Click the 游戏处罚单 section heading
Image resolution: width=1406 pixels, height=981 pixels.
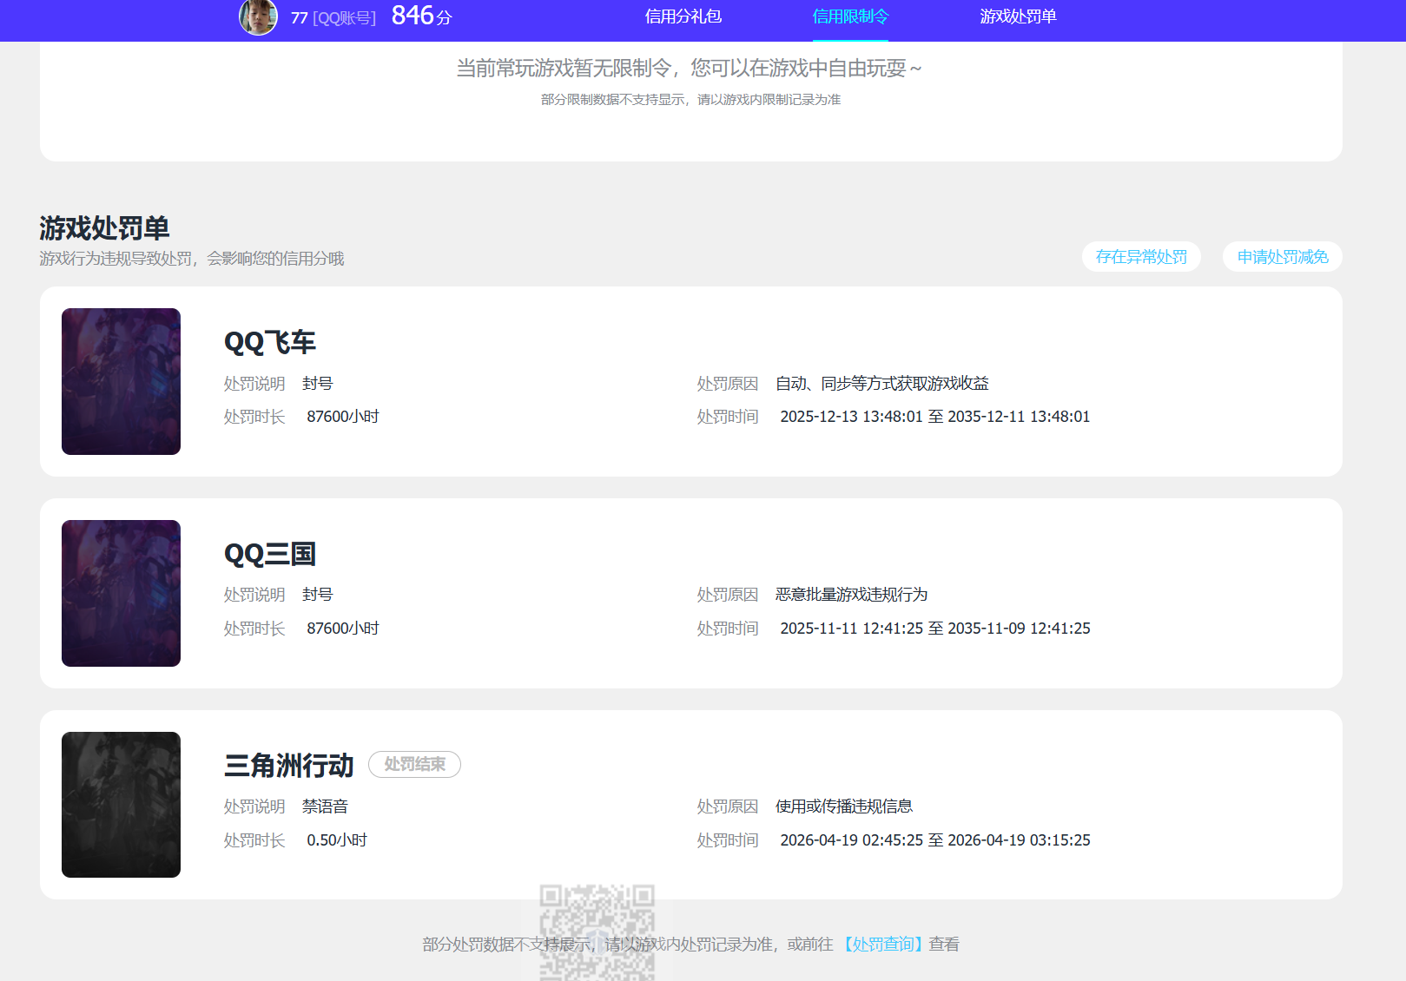click(x=104, y=228)
